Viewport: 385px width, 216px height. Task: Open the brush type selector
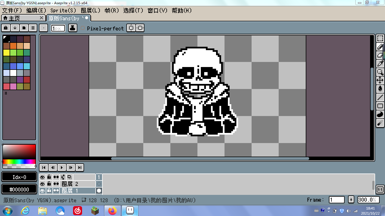coord(43,28)
